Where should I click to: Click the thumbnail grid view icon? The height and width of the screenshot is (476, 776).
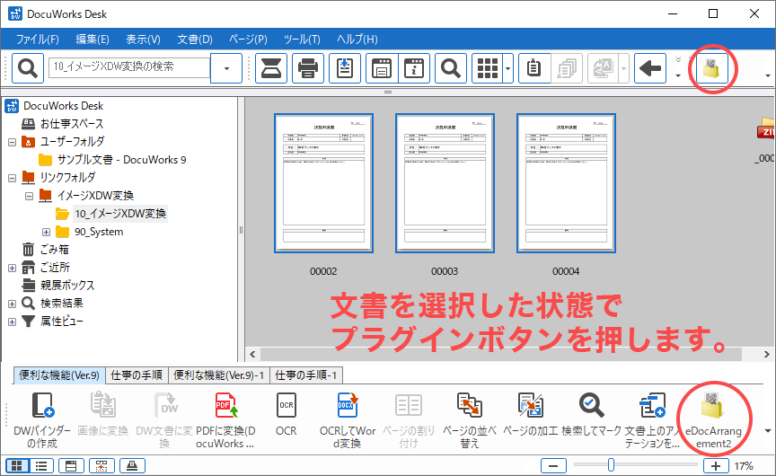(487, 67)
